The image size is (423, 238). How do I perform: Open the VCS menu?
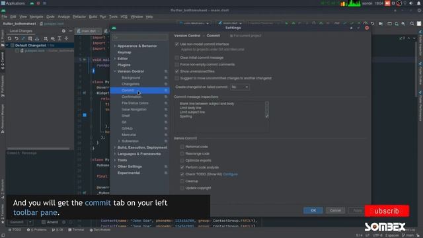coord(124,17)
